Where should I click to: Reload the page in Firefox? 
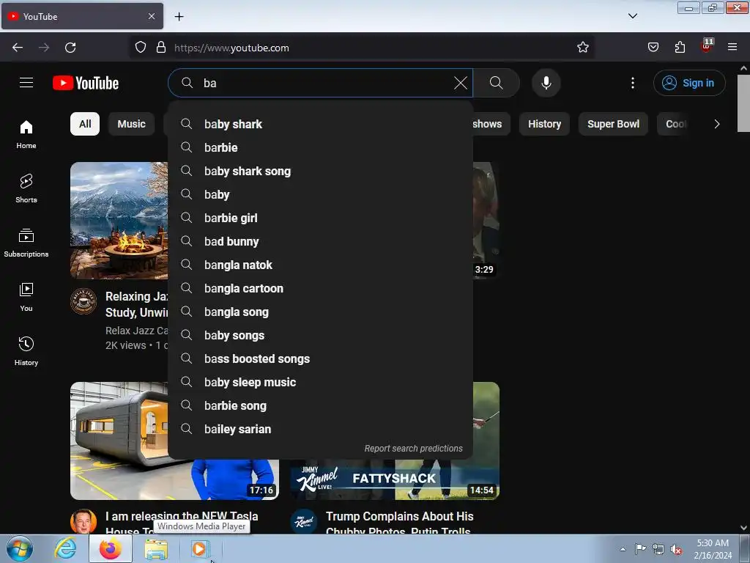70,48
